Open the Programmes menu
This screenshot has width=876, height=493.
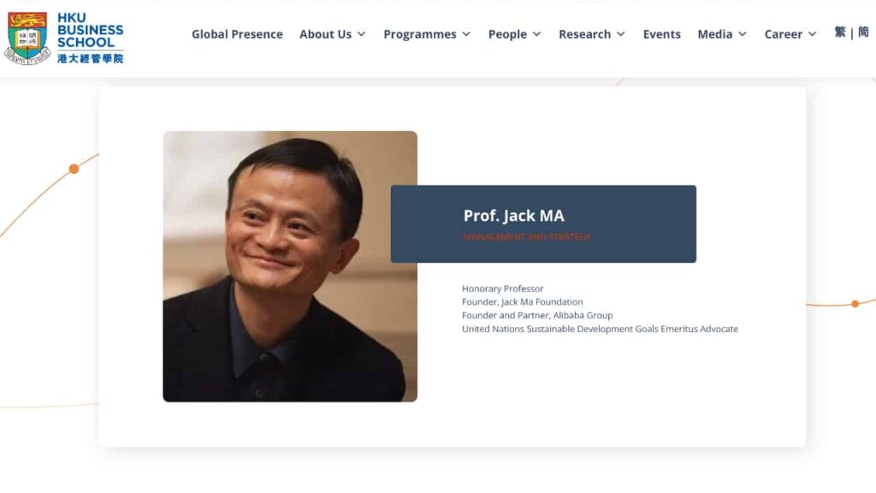pyautogui.click(x=419, y=34)
